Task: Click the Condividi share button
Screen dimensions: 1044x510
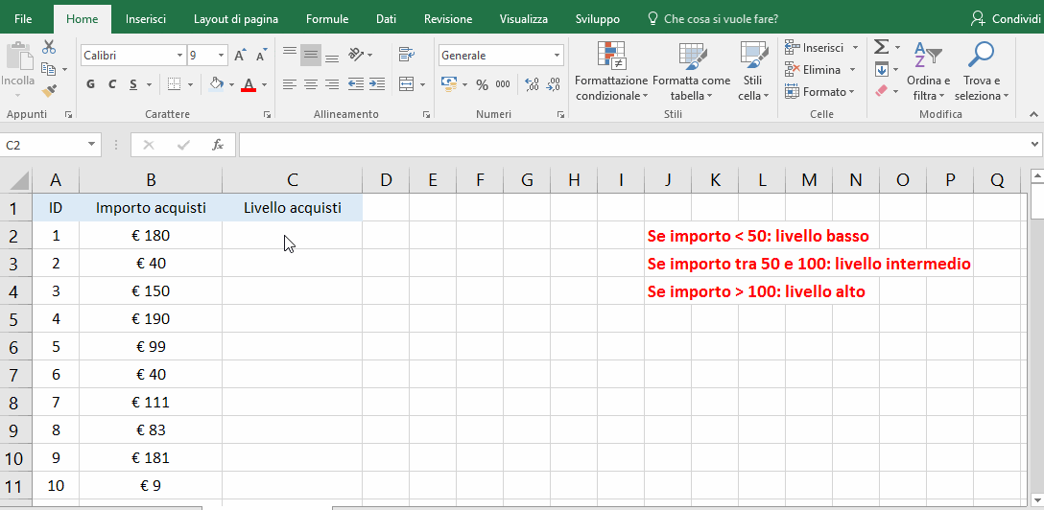Action: (1005, 18)
